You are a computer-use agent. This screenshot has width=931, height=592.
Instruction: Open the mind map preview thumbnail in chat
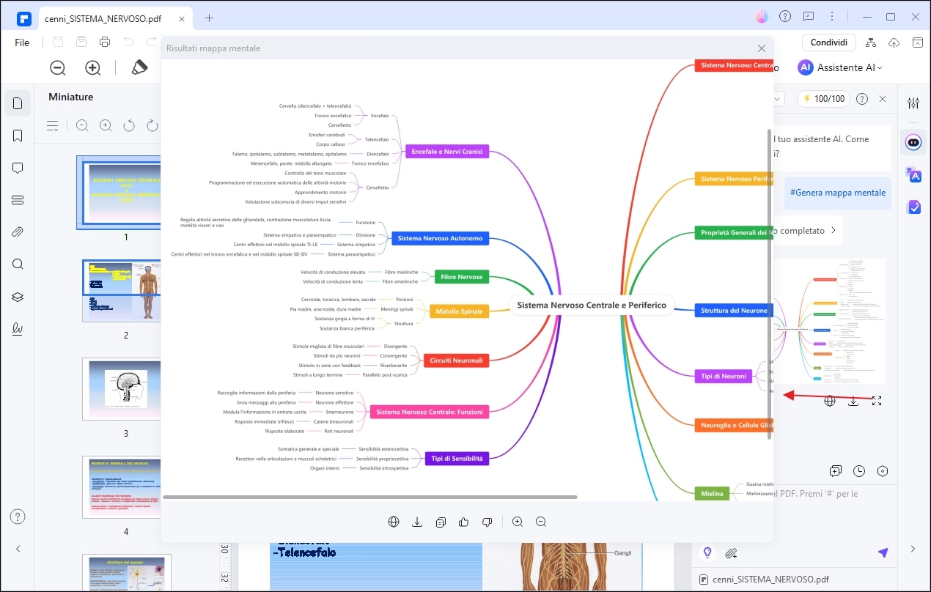(x=830, y=321)
